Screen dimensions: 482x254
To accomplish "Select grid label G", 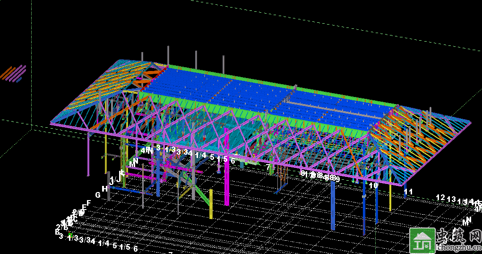I will tap(98, 195).
